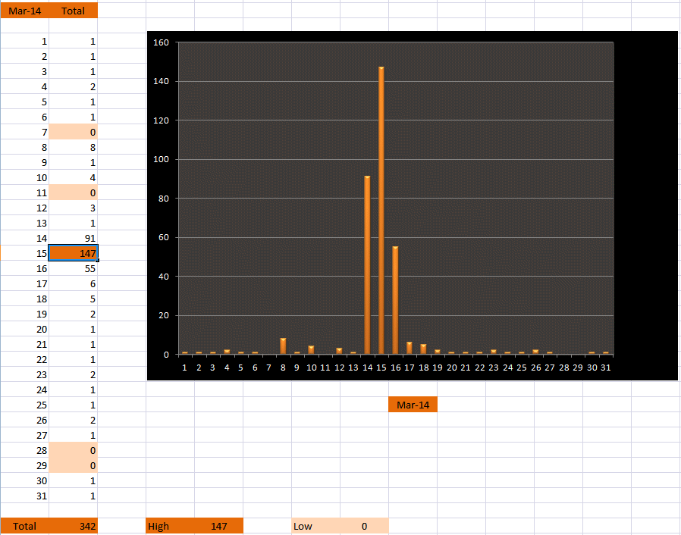681x535 pixels.
Task: Select the cell showing 91 for day 14
Action: pos(73,238)
